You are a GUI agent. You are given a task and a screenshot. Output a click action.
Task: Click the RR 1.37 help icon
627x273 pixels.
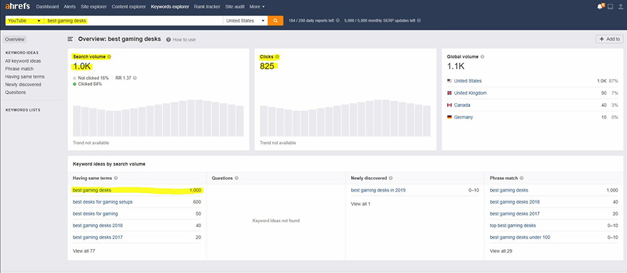coord(135,78)
